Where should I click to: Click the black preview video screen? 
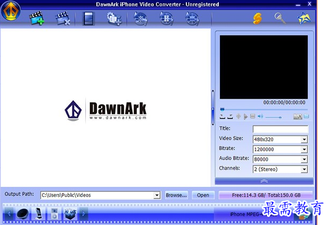(x=264, y=67)
